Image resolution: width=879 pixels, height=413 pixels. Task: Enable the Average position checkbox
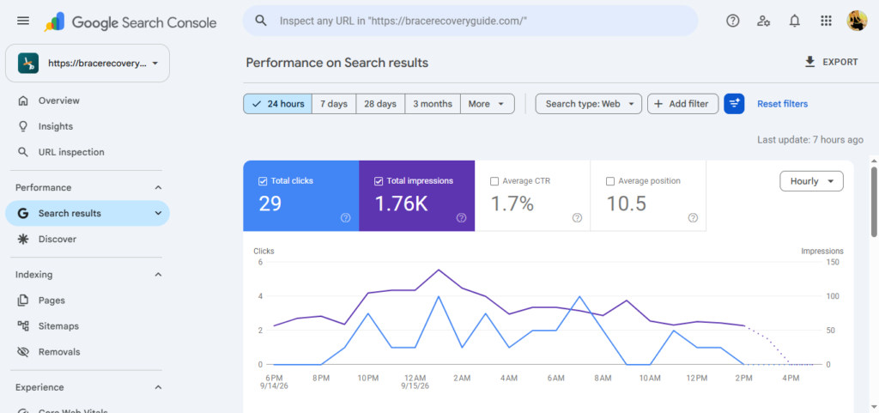(610, 181)
